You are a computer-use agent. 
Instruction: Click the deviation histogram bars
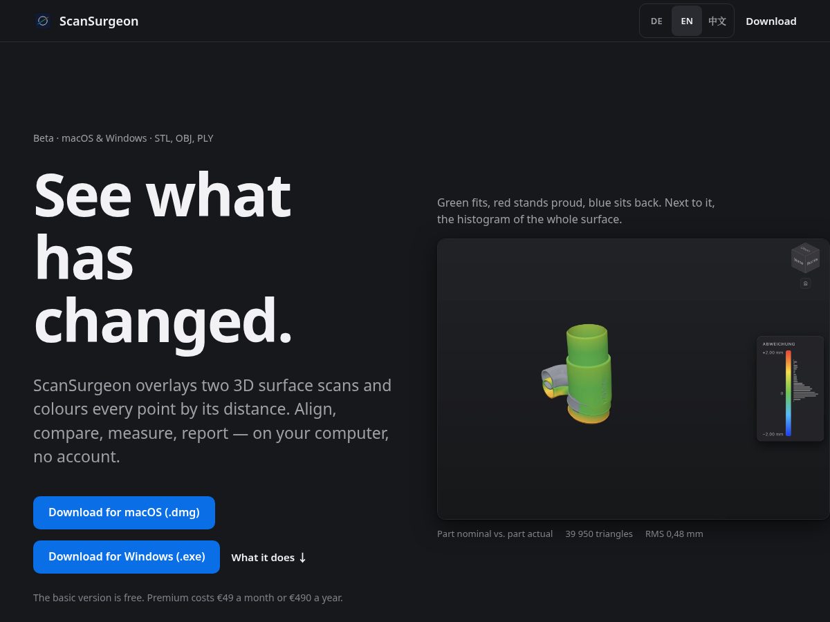tap(805, 380)
